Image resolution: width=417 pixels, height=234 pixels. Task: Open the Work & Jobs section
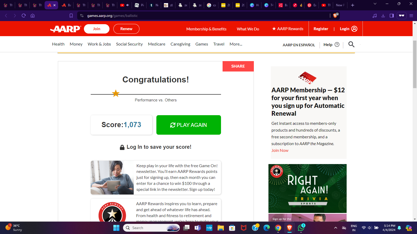pos(99,44)
